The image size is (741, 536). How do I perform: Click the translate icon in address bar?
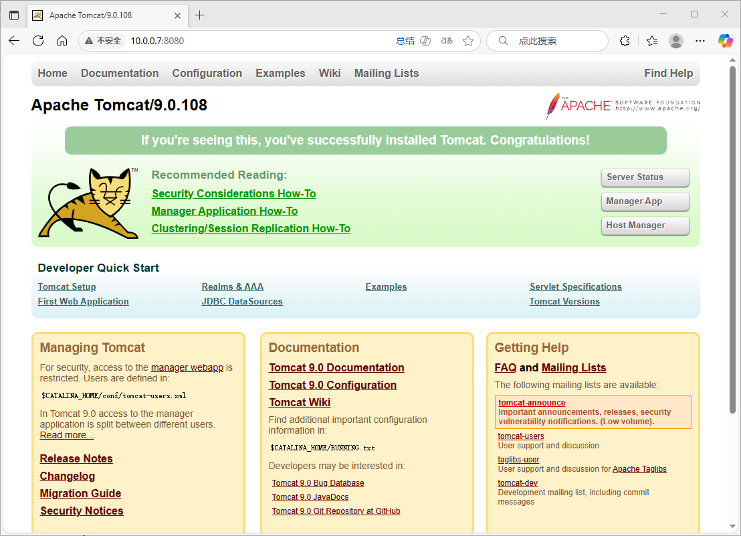coord(447,41)
